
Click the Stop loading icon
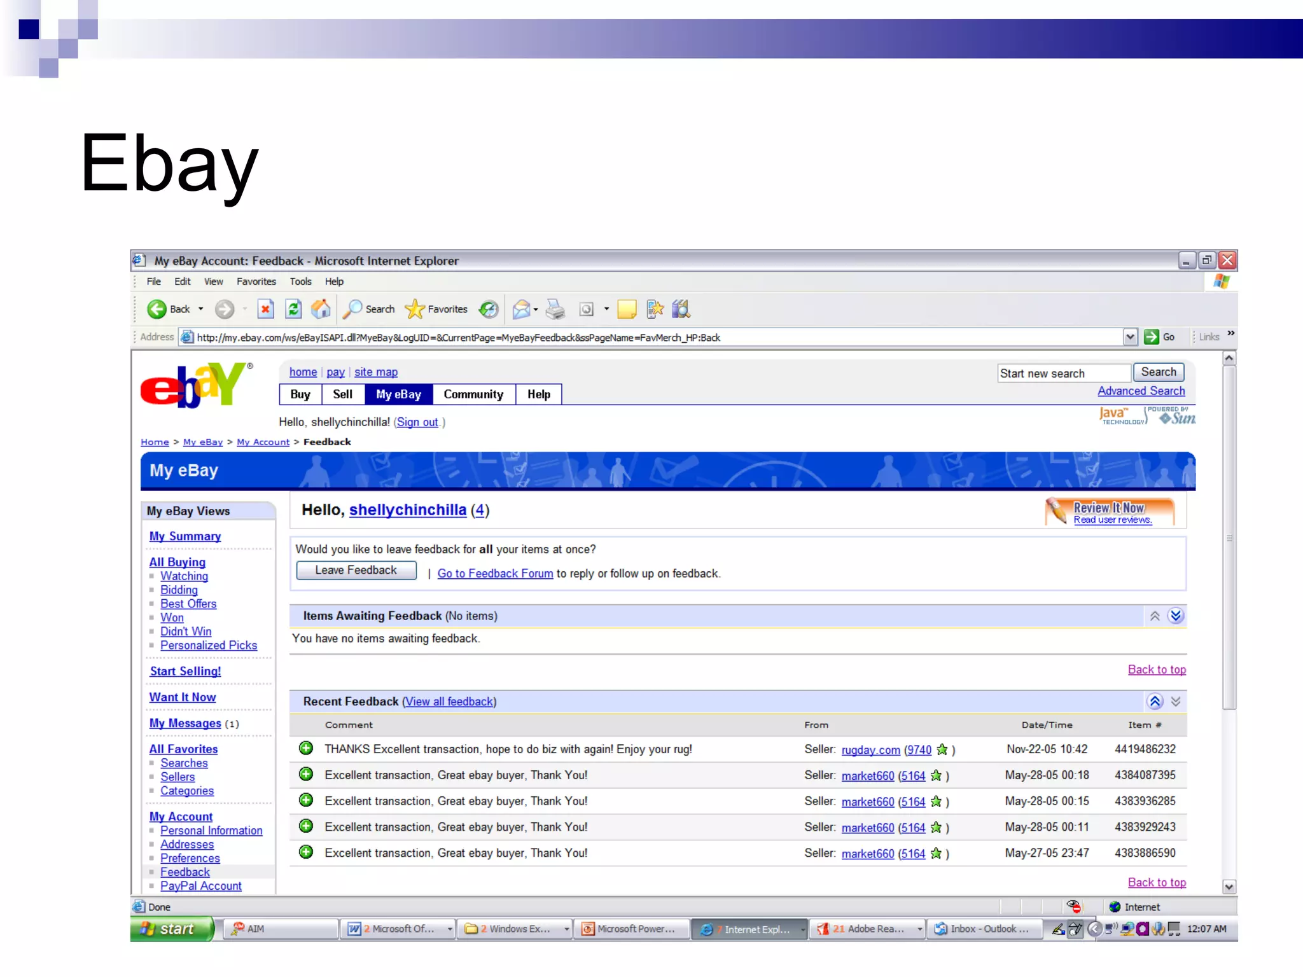point(265,309)
